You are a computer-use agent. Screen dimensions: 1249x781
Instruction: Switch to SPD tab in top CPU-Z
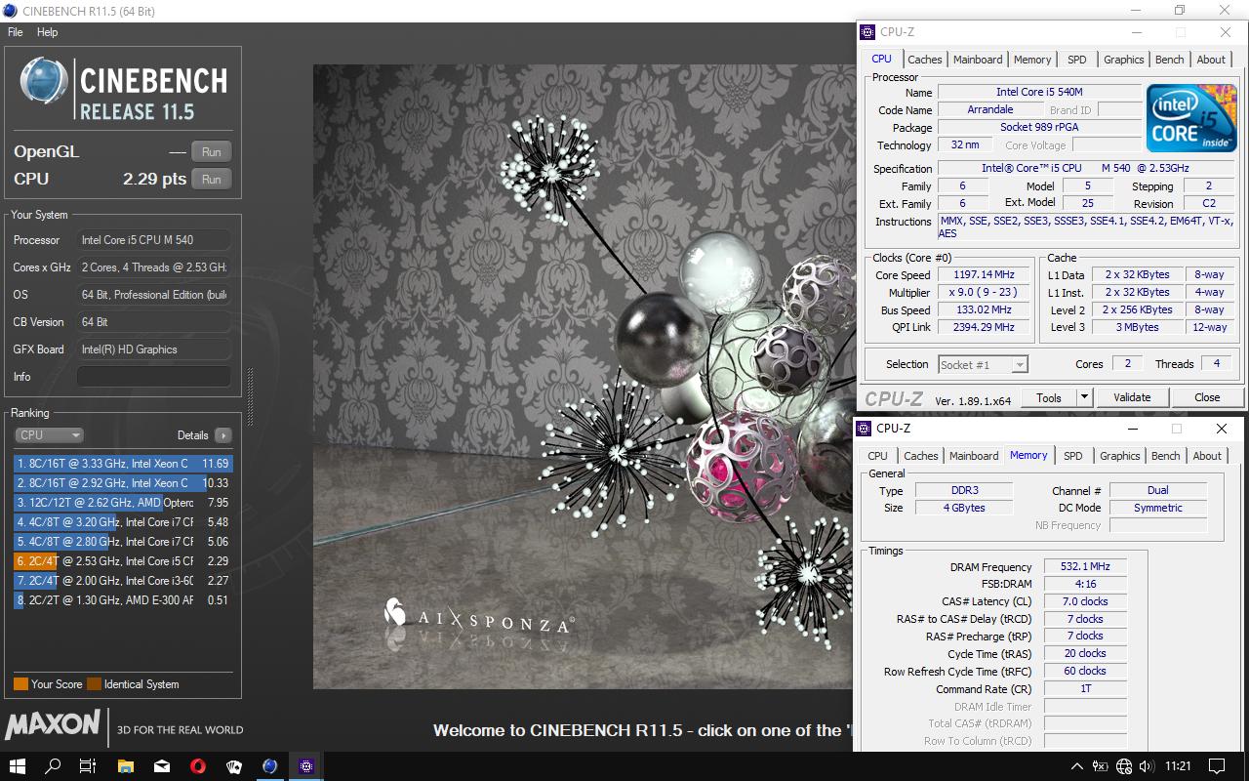point(1077,60)
